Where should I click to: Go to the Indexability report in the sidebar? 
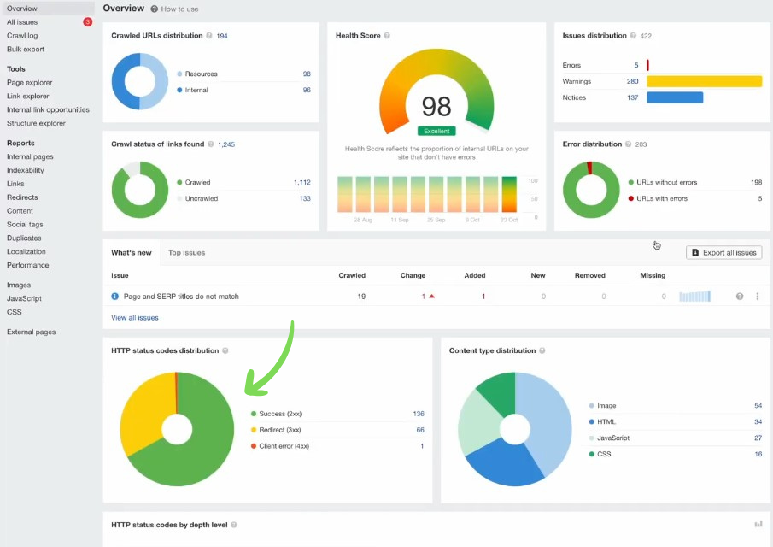26,170
